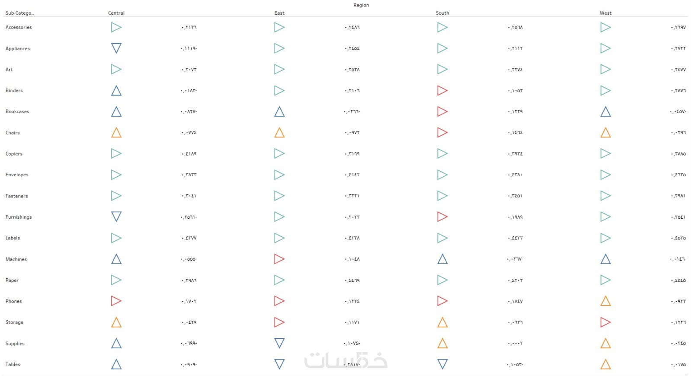692x376 pixels.
Task: Select the Sub-Category field header
Action: [19, 13]
